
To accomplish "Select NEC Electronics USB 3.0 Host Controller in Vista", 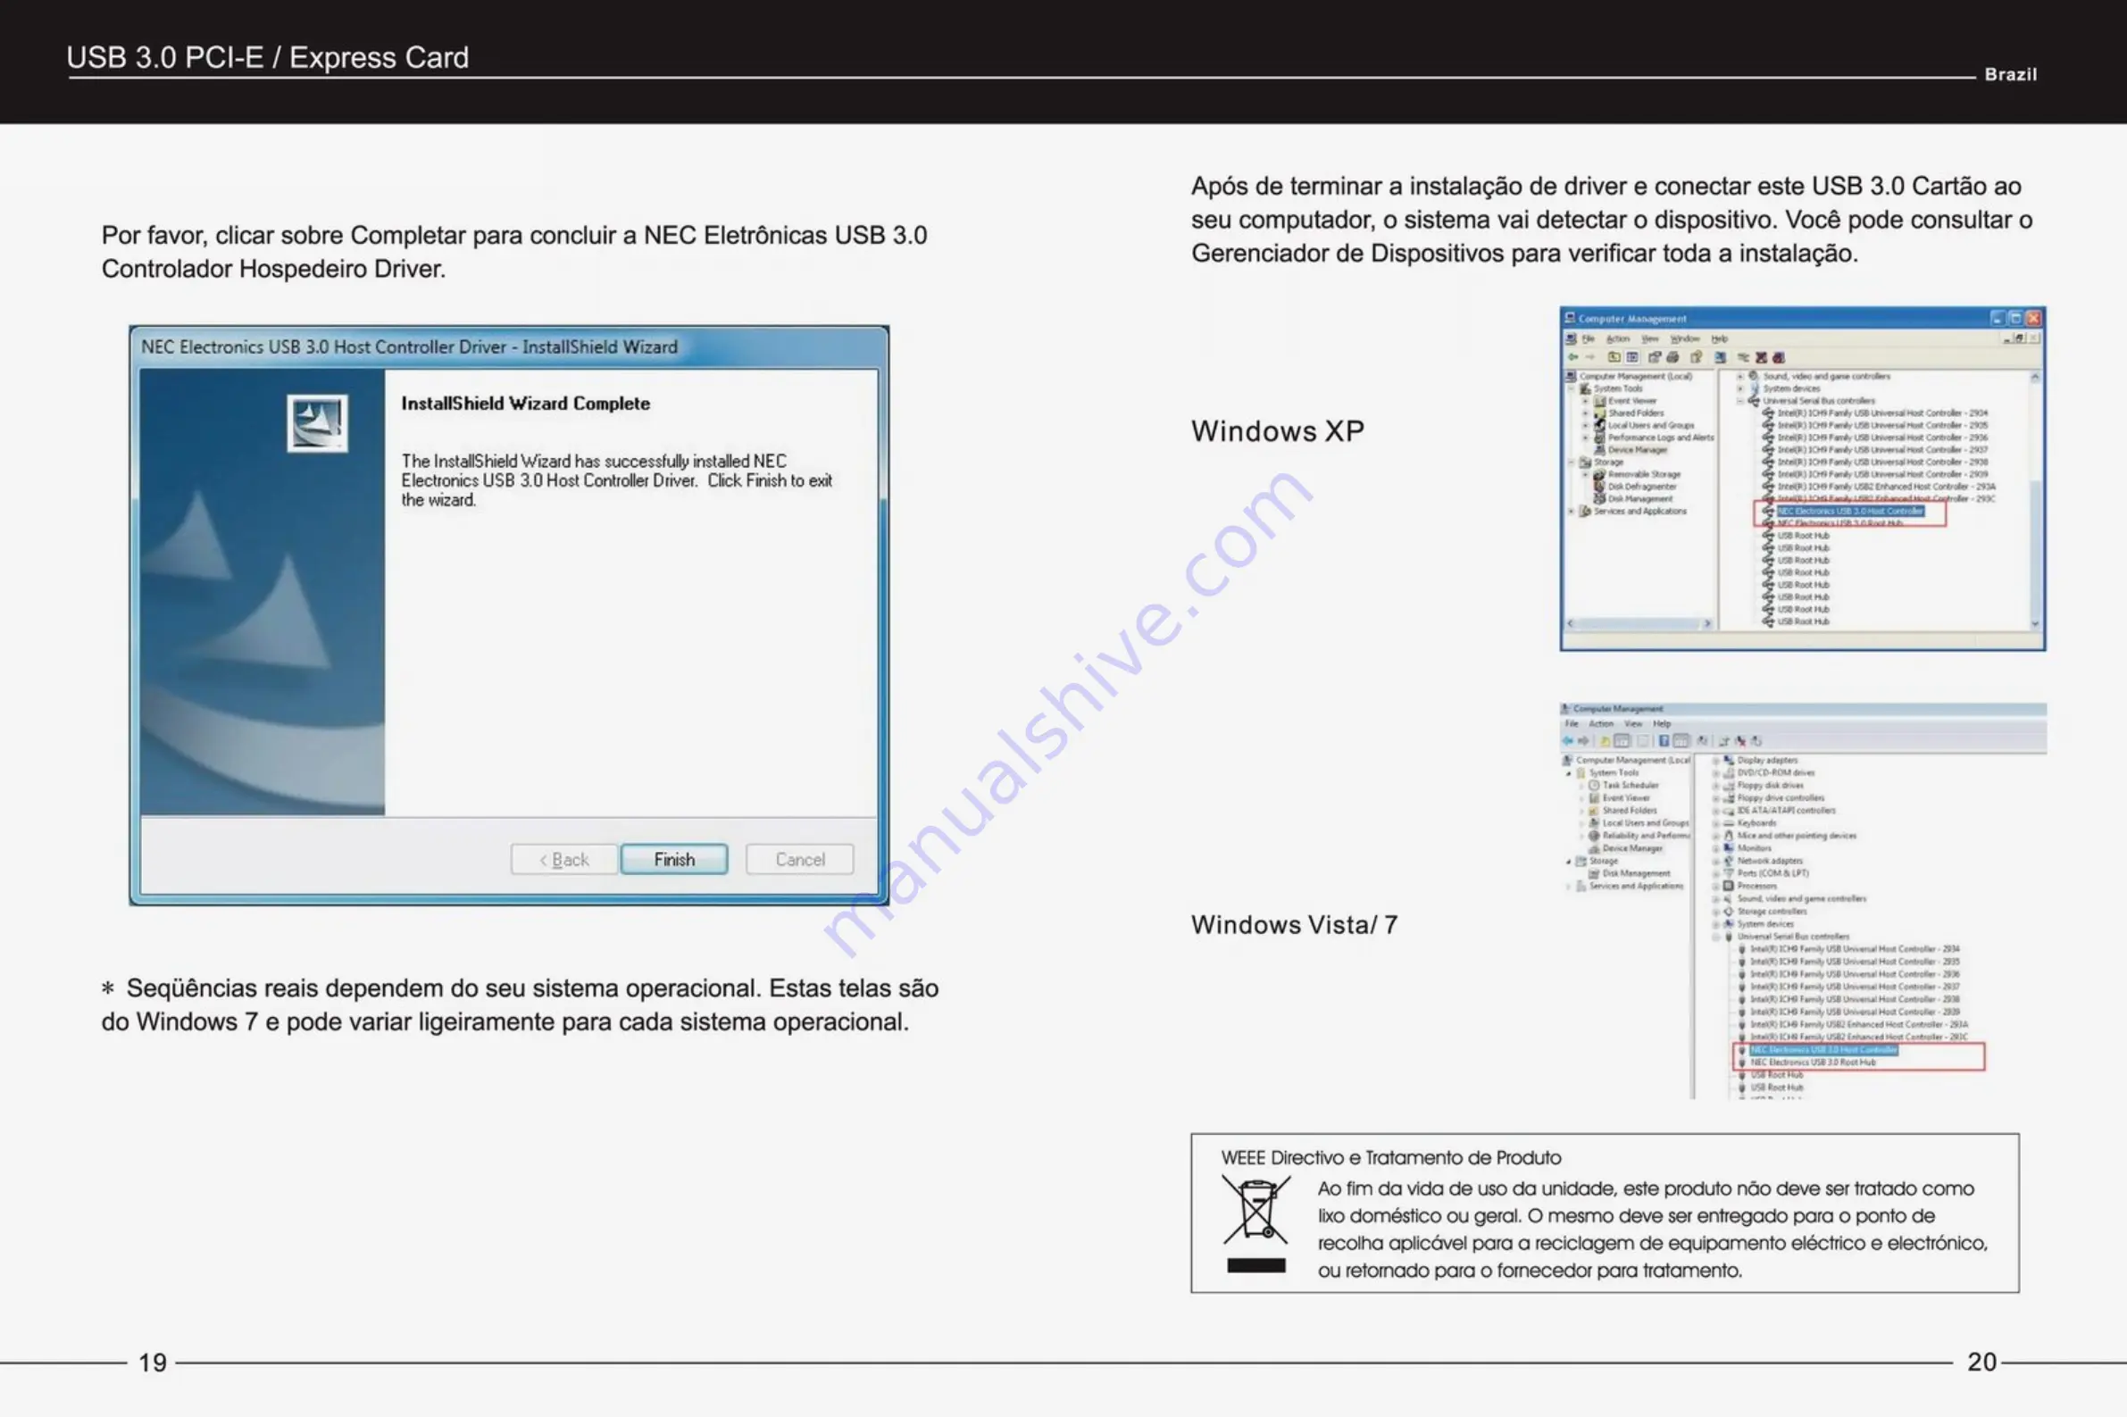I will (1823, 1050).
